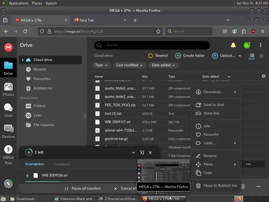Click the MEGA search field
Screen dimensions: 269x202
pyautogui.click(x=152, y=45)
